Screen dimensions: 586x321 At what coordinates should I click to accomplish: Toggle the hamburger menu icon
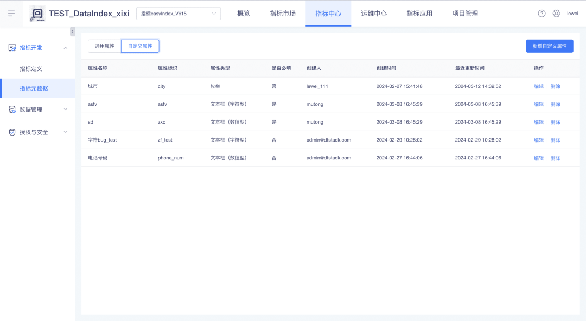tap(11, 14)
